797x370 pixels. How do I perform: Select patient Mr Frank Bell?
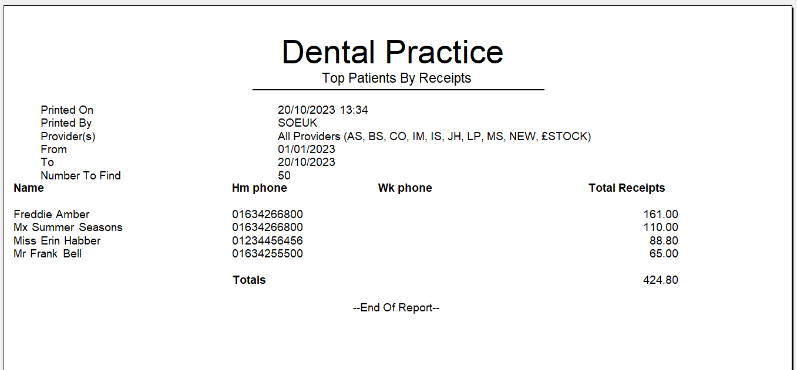[x=48, y=254]
